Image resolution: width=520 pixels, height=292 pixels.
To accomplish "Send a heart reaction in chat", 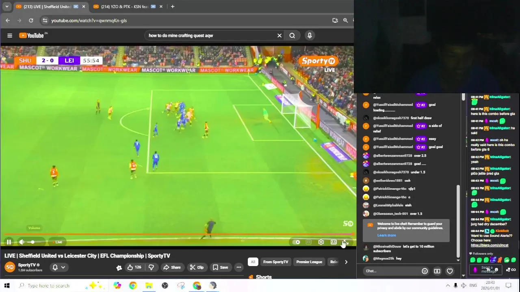I will [450, 271].
